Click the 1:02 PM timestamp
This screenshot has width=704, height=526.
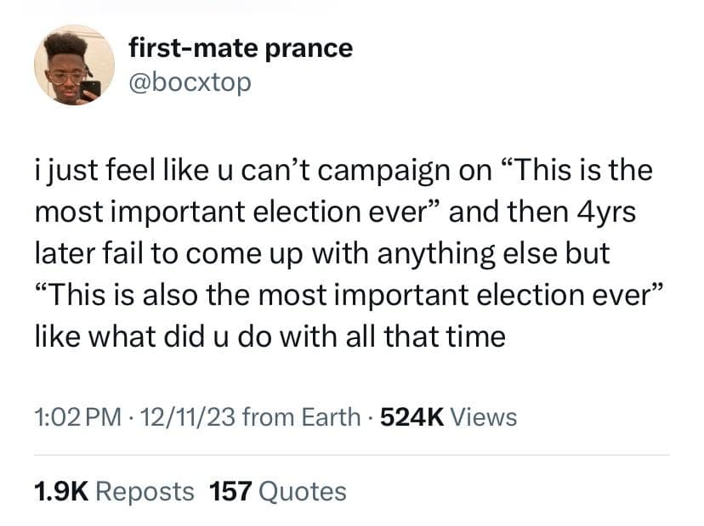72,417
